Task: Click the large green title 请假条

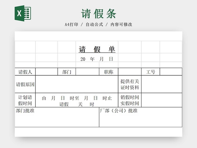Action: coord(99,14)
